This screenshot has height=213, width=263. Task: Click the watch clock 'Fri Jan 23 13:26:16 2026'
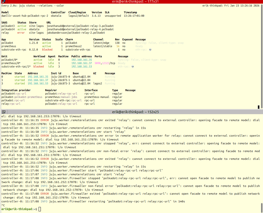point(242,6)
